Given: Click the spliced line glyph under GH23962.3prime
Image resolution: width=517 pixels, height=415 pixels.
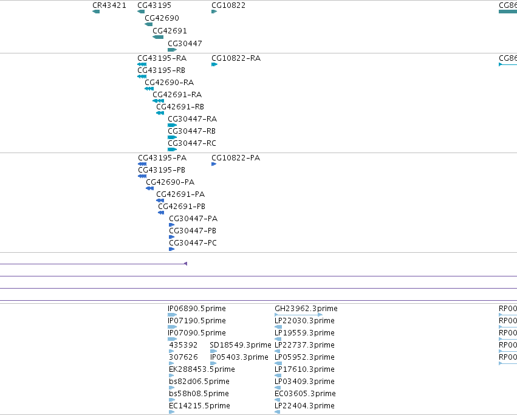Looking at the screenshot, I should click(x=298, y=315).
